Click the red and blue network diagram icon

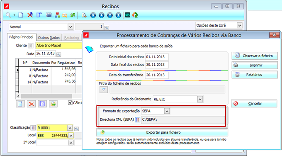coord(57,15)
